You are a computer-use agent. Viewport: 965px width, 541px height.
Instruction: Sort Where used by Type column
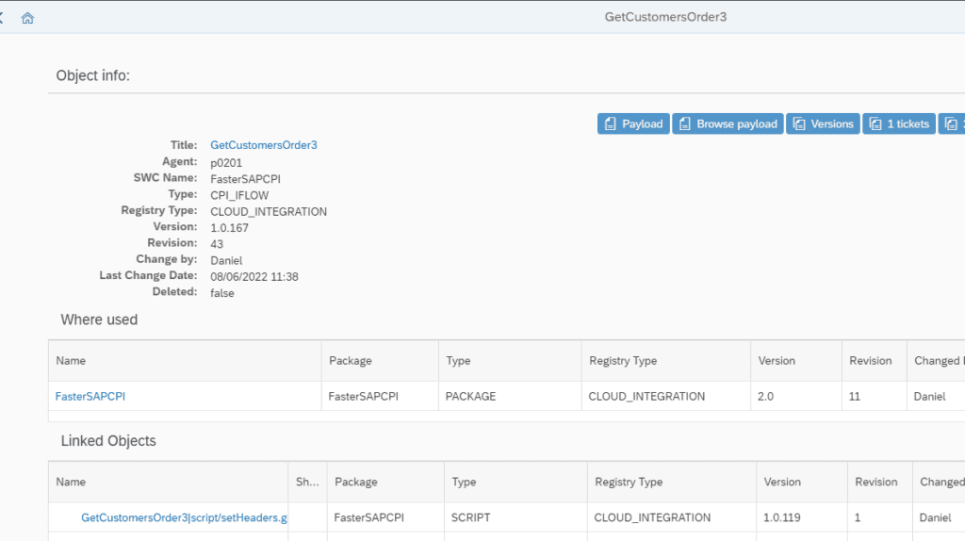coord(510,361)
